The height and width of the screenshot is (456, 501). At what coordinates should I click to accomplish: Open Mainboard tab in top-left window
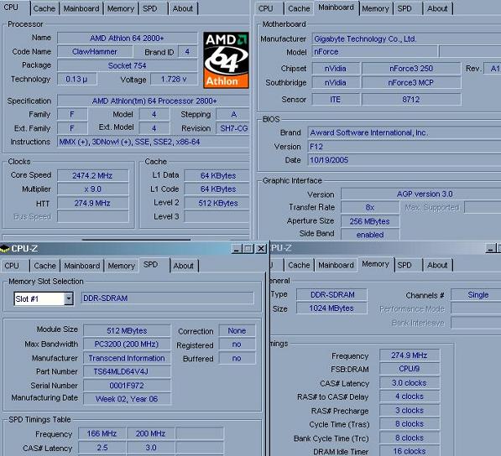click(81, 8)
